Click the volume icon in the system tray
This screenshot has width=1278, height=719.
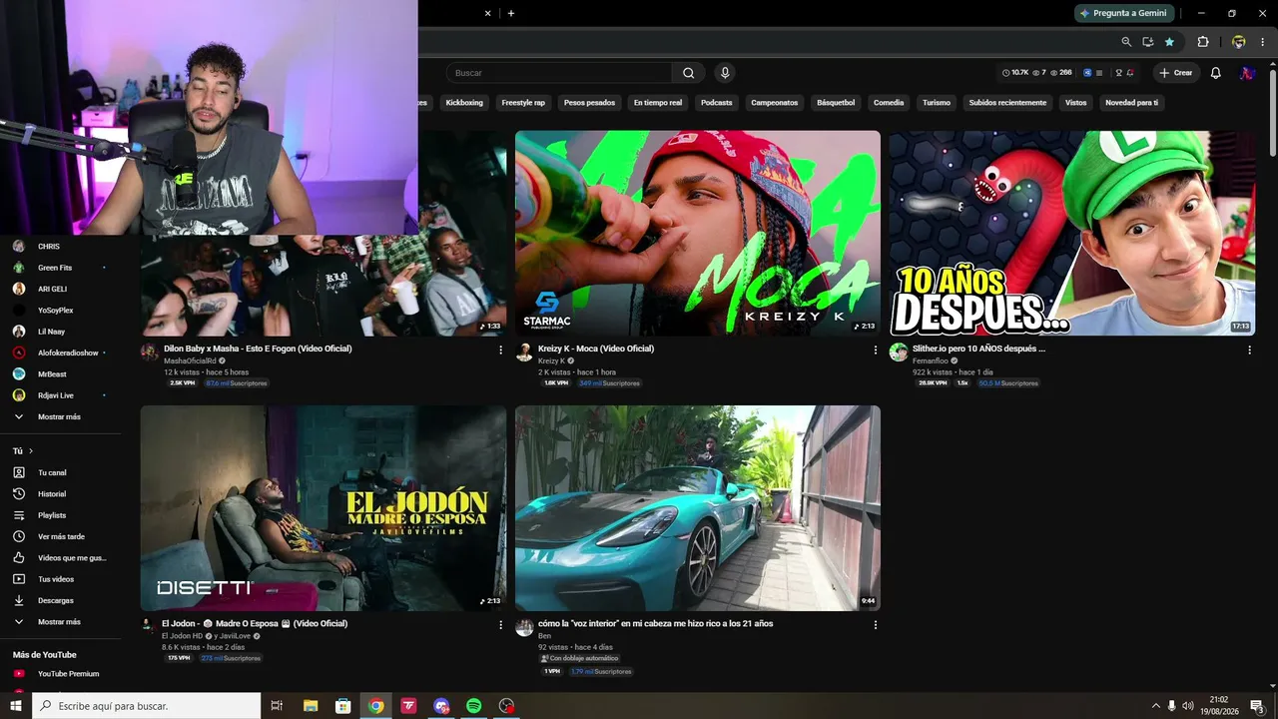[1188, 706]
